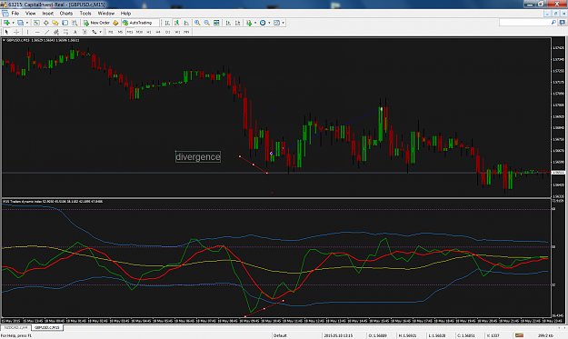Select the Fibonacci Retracement tool
This screenshot has height=339, width=568.
tap(65, 32)
